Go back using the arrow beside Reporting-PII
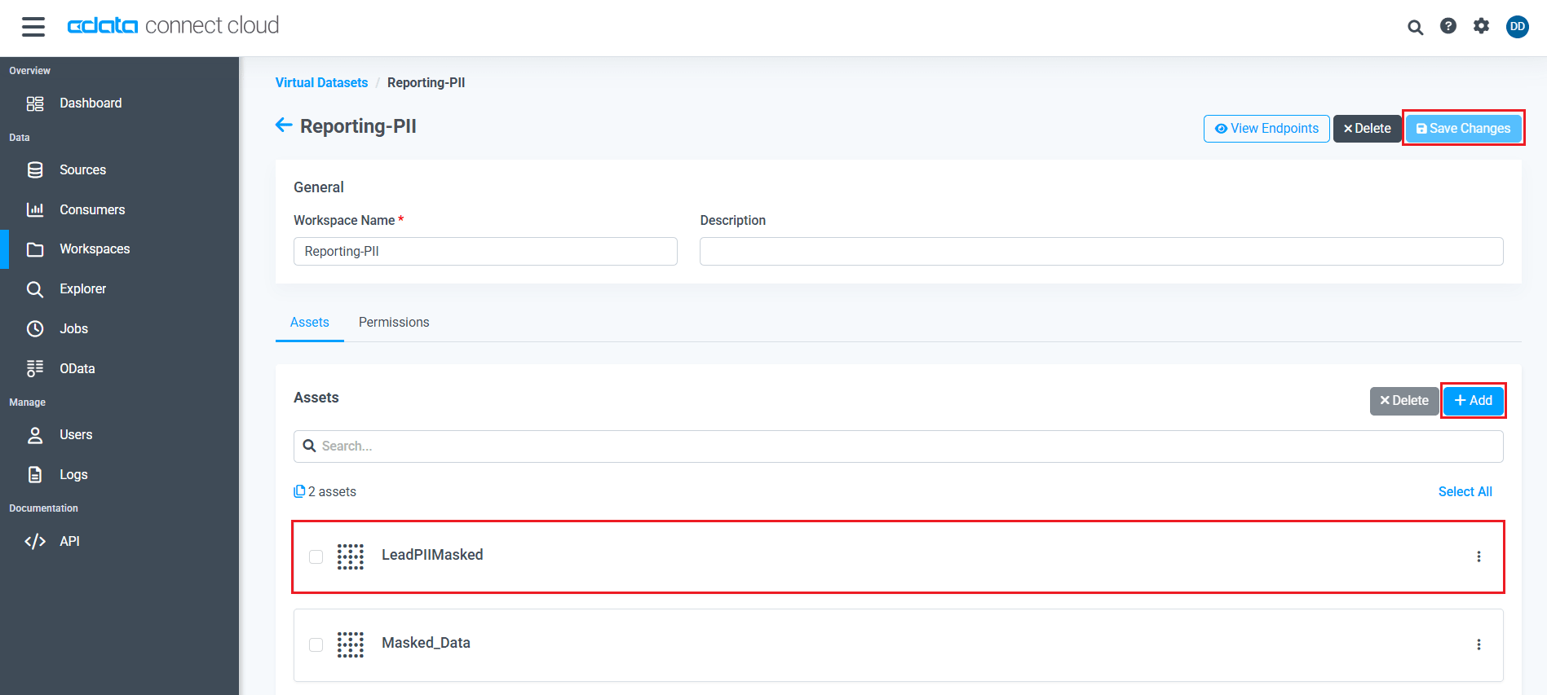 (x=284, y=125)
